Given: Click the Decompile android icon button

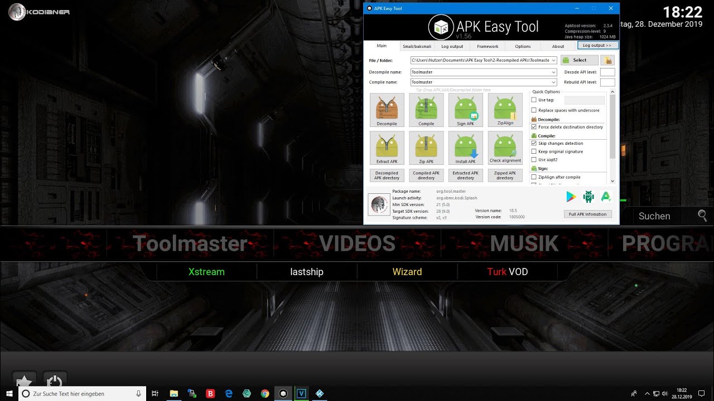Looking at the screenshot, I should (387, 110).
